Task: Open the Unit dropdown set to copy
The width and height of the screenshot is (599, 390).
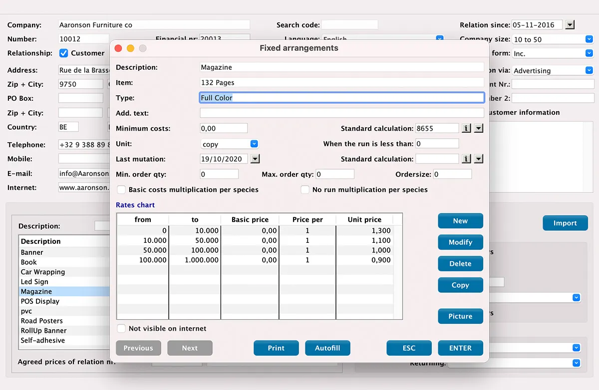Action: point(229,144)
